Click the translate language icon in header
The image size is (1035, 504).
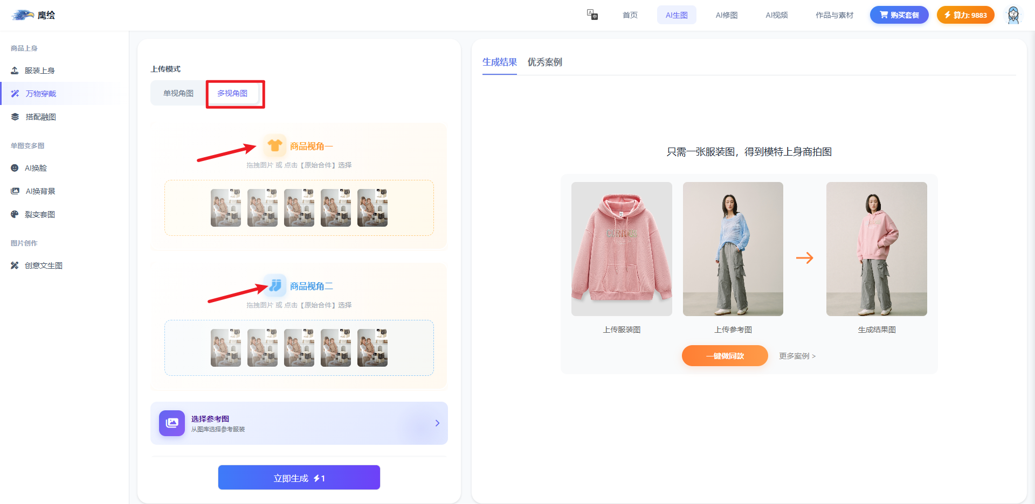coord(592,15)
